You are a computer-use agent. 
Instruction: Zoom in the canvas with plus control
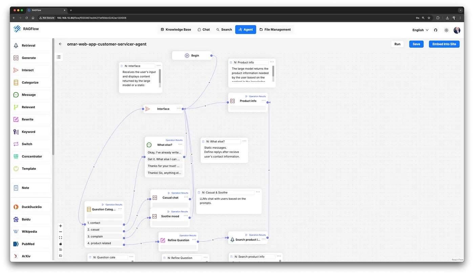coord(61,226)
